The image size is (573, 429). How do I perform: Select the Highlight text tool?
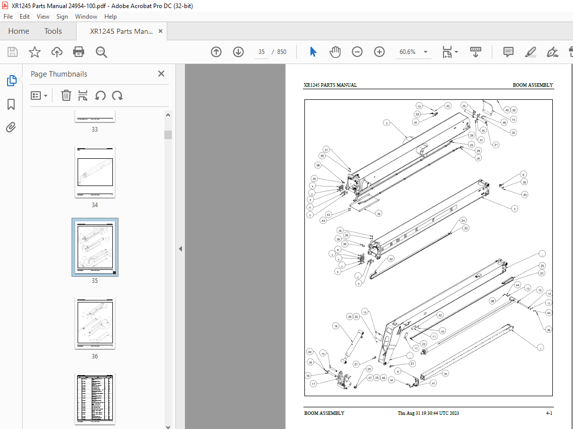point(530,51)
